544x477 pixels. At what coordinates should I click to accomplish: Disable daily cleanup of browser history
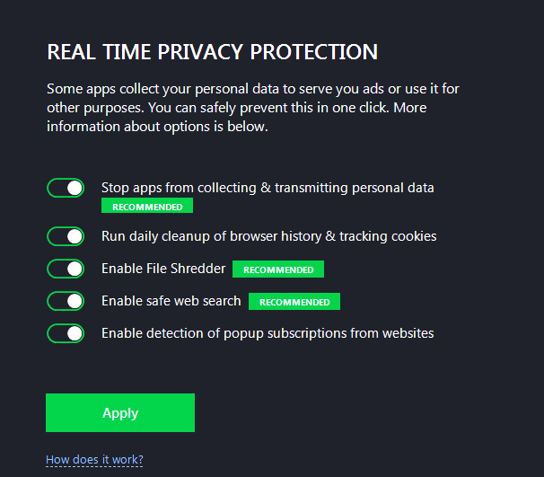coord(66,236)
